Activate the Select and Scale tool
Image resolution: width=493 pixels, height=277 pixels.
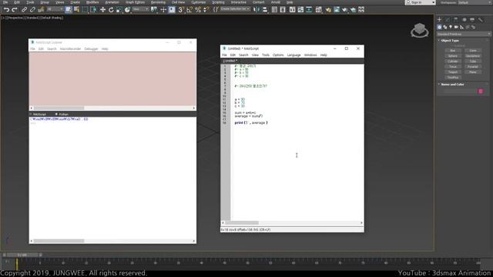[119, 10]
